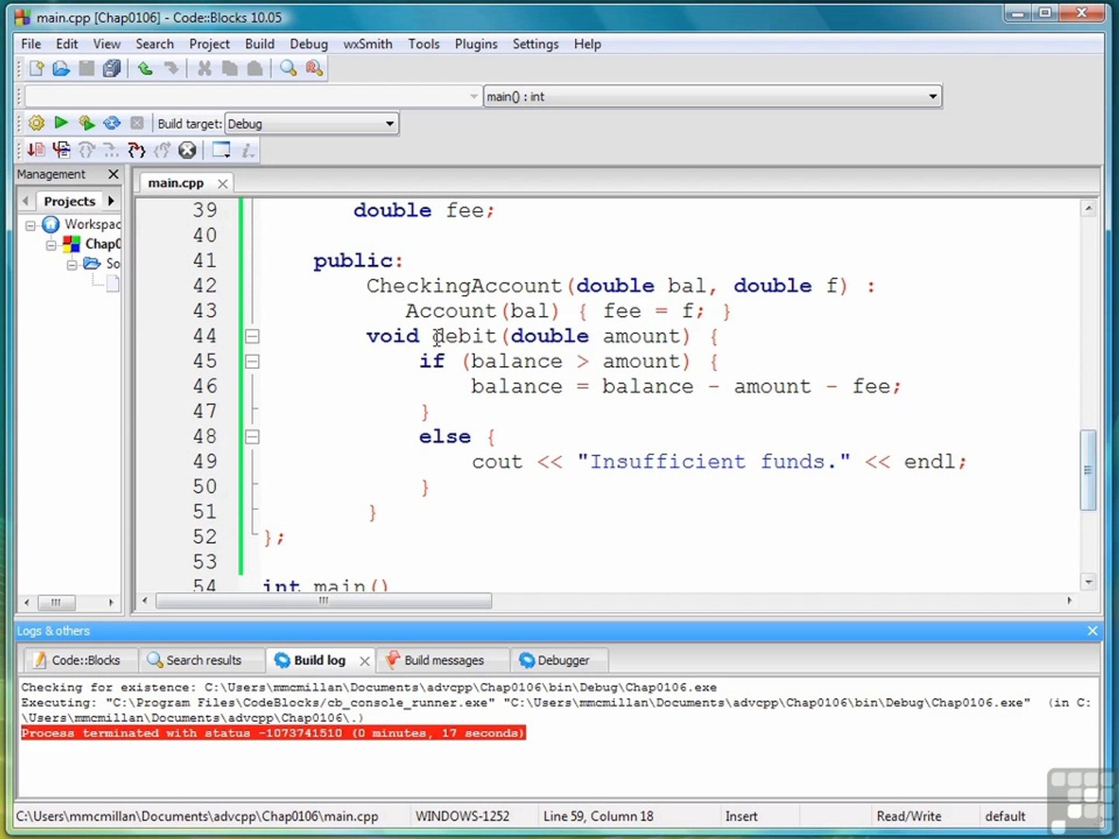Click the debugger Various info icon
Screen dimensions: 1119x839
pos(247,150)
